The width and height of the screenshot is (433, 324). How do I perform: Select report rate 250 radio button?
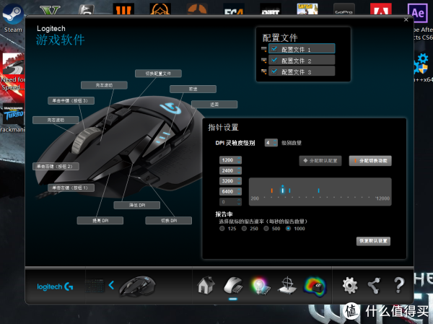pos(244,229)
